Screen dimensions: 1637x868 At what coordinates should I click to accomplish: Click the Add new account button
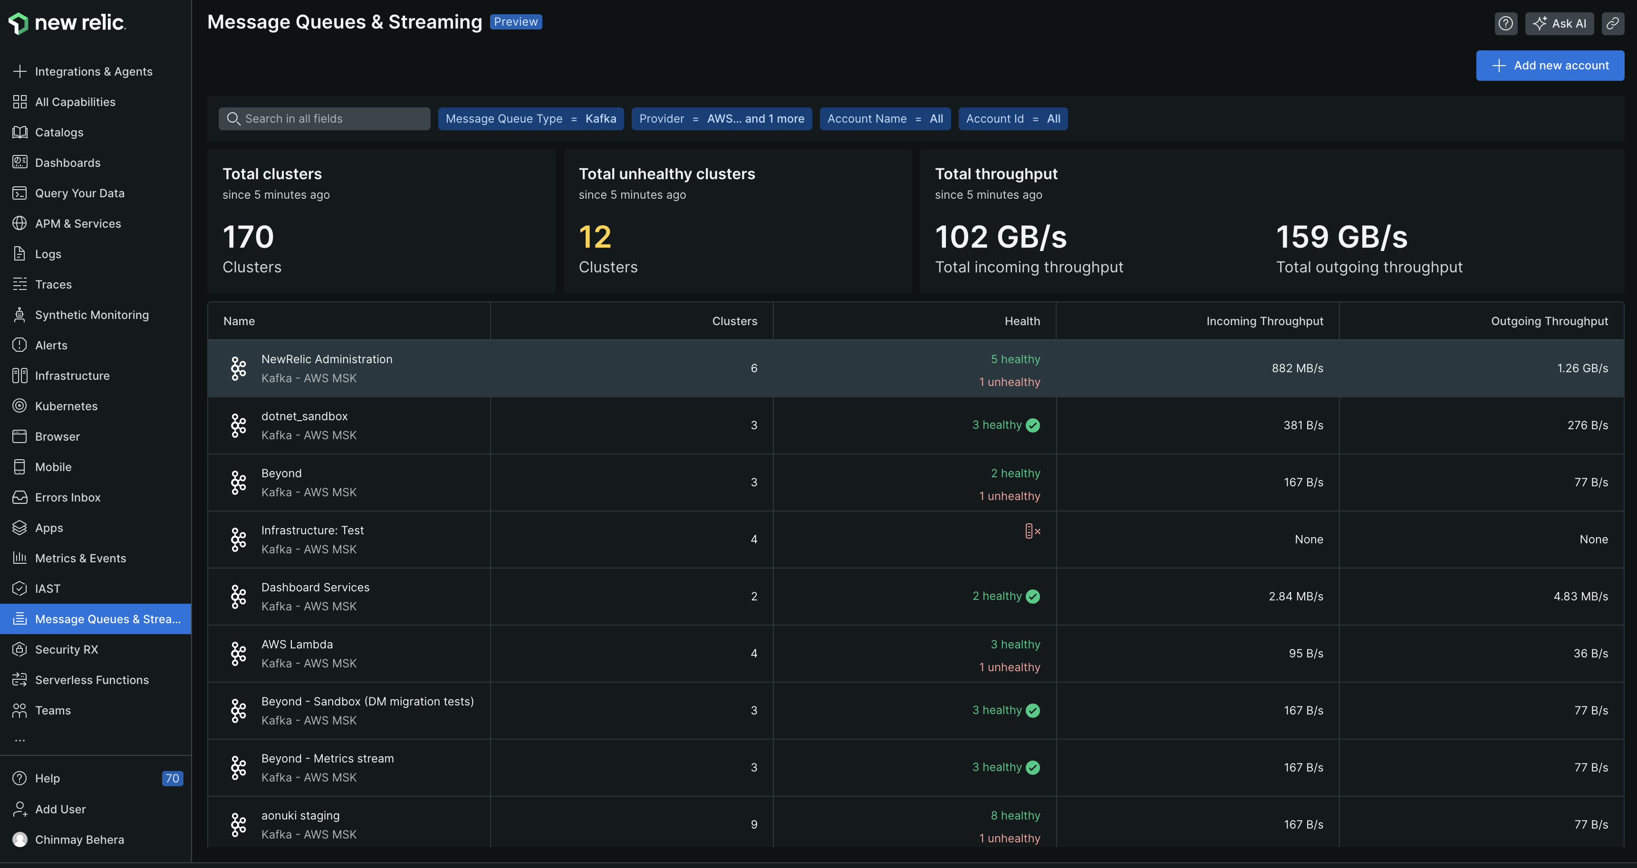click(x=1550, y=65)
